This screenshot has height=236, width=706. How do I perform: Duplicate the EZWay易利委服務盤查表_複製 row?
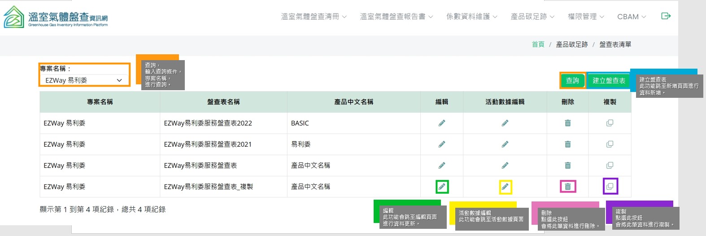pyautogui.click(x=610, y=186)
